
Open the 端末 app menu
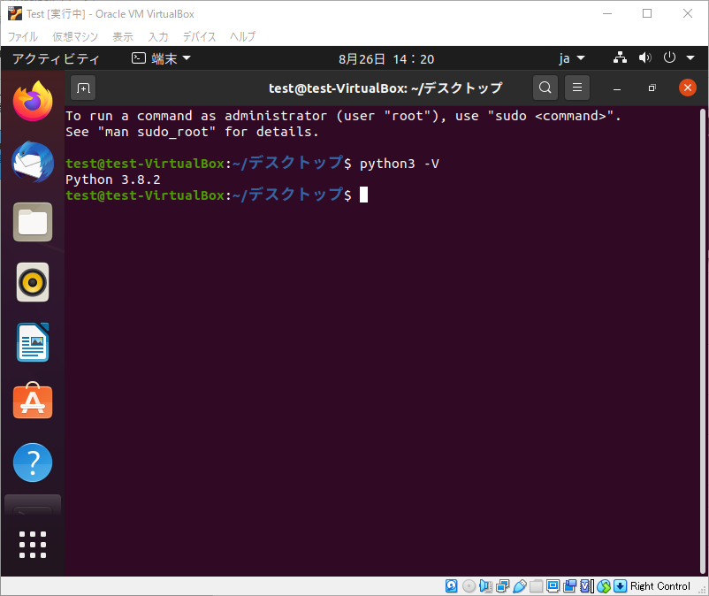(x=161, y=58)
